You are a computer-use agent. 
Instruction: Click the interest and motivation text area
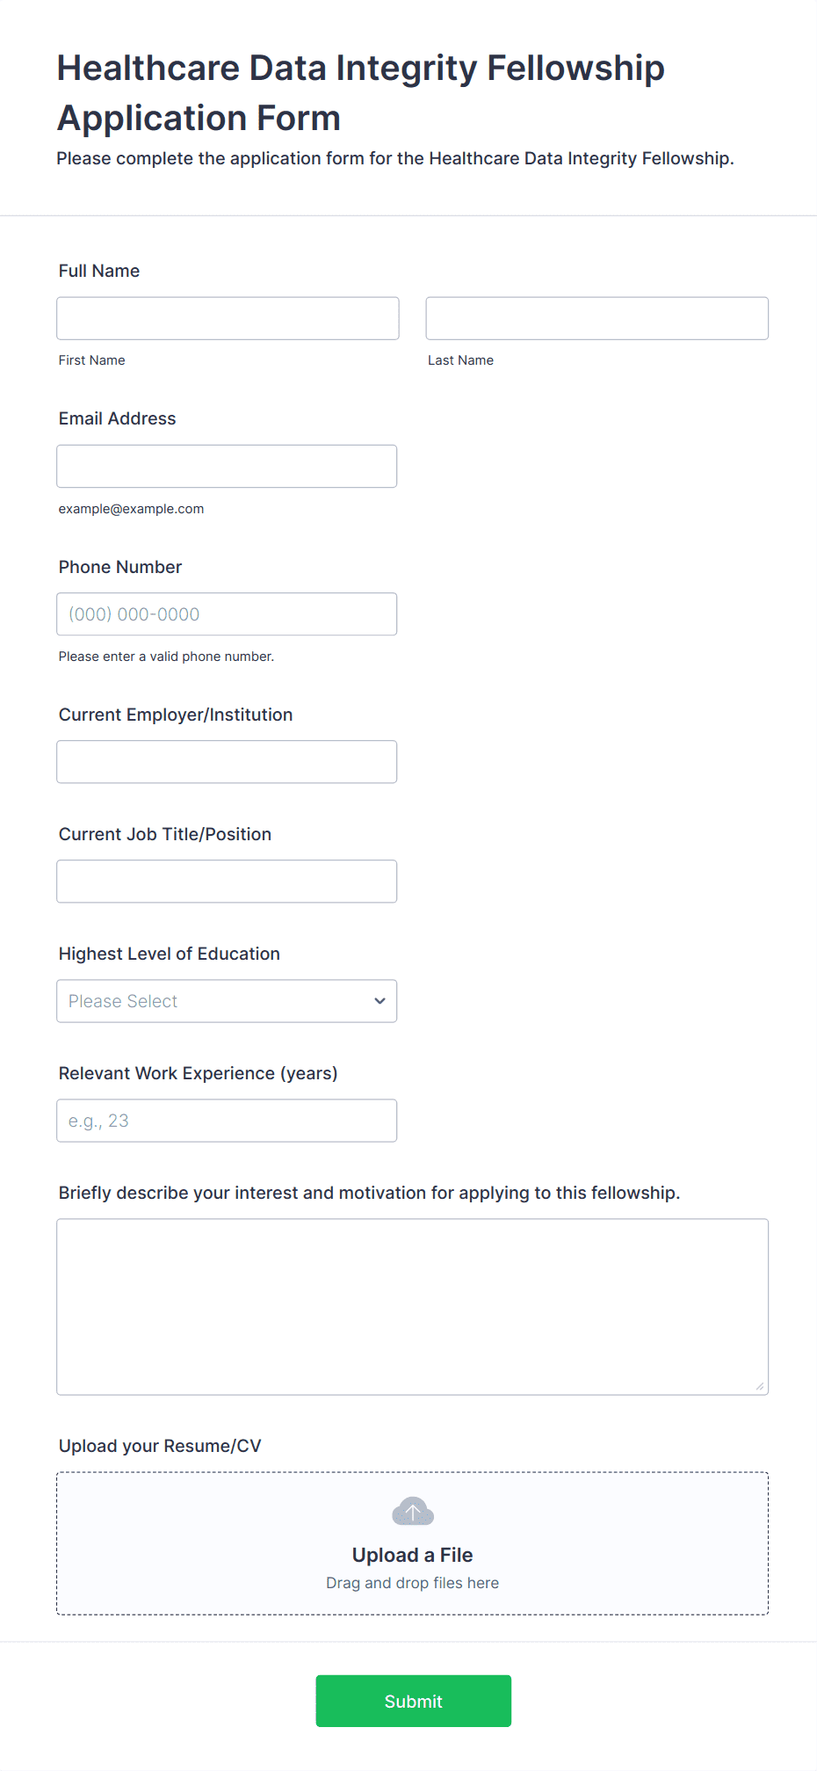pos(412,1306)
